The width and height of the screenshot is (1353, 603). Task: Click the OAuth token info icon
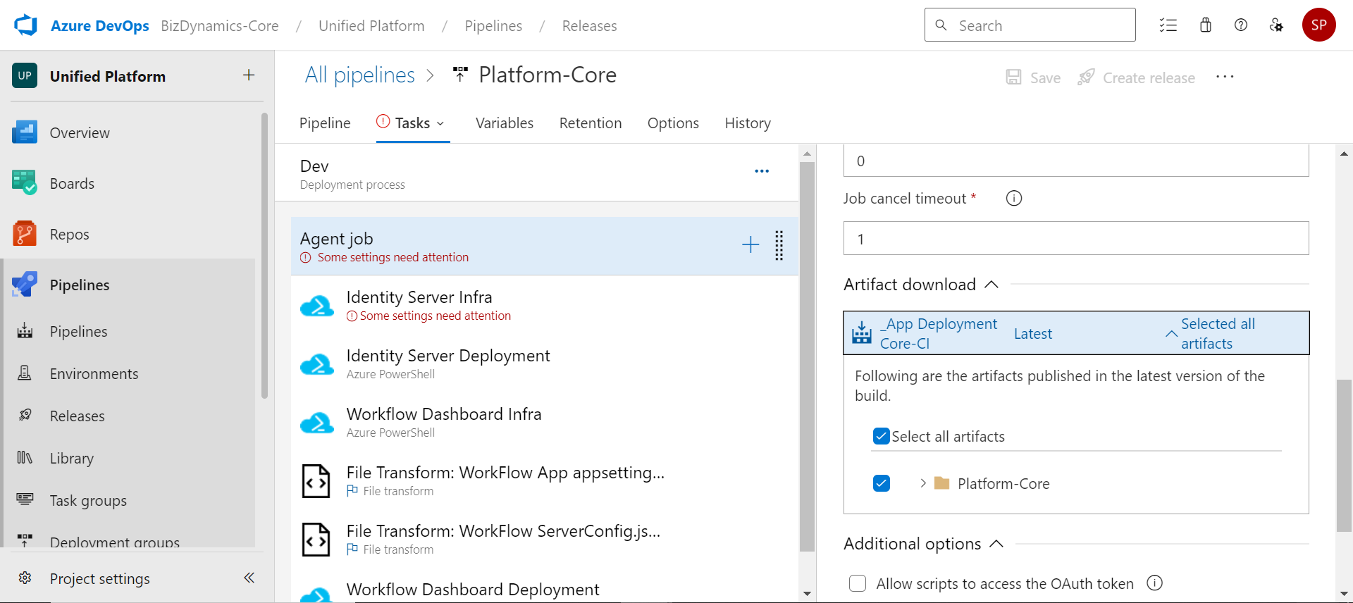pyautogui.click(x=1154, y=583)
